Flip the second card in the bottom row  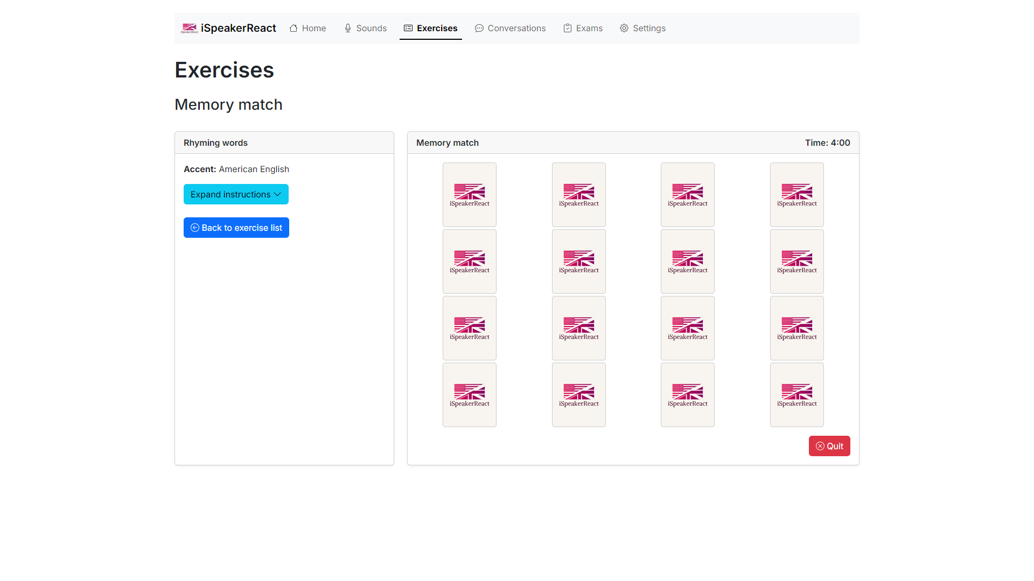pyautogui.click(x=579, y=395)
